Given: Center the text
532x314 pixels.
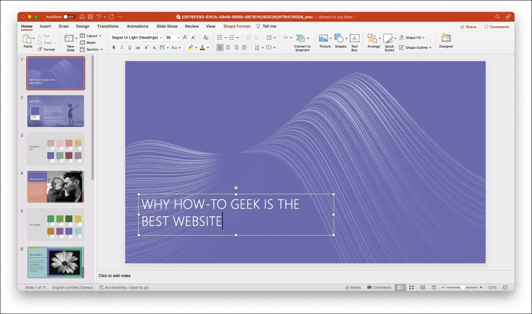Looking at the screenshot, I should point(228,48).
